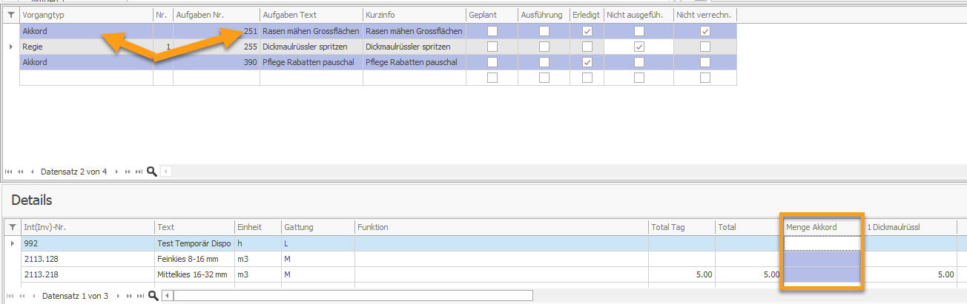This screenshot has width=967, height=304.
Task: Click Menge Akkord cell of Mittelkies row
Action: coord(822,274)
